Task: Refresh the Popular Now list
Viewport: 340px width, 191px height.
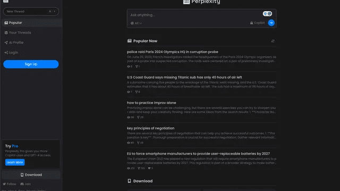Action: (x=273, y=41)
